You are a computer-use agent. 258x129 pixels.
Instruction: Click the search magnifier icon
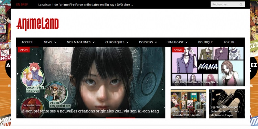(x=241, y=4)
